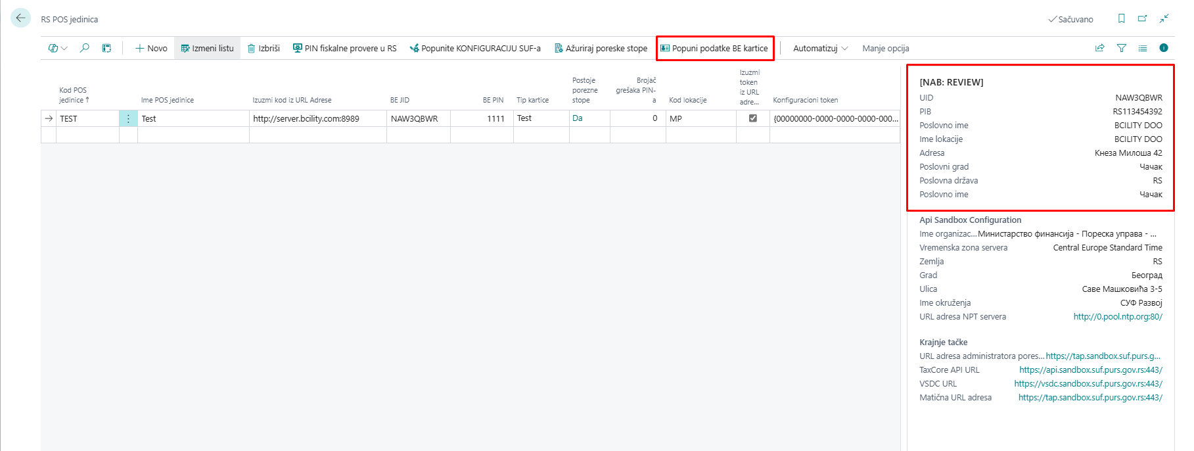Go back using the arrow button
This screenshot has height=451, width=1194.
[20, 18]
